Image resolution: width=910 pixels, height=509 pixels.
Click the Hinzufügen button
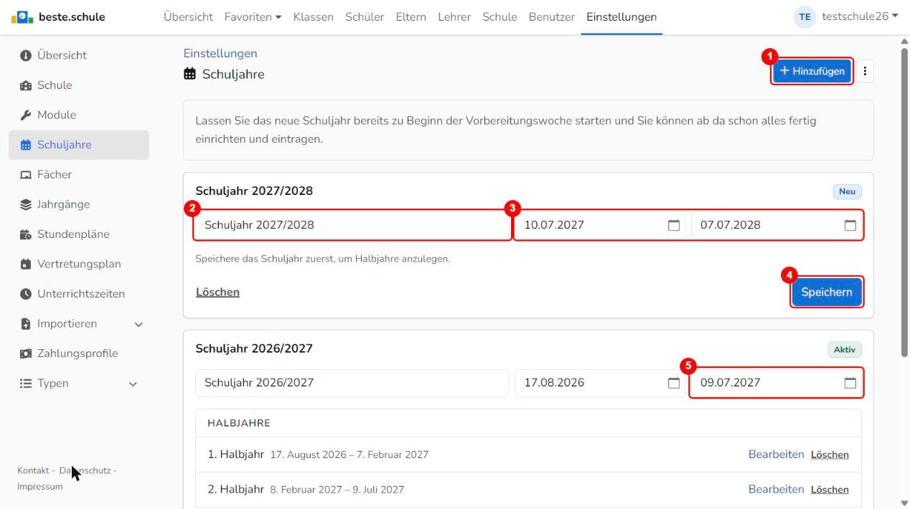coord(812,71)
